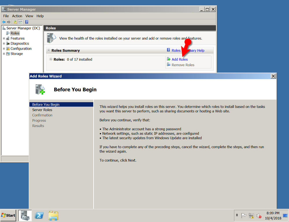Click the Storage icon in the tree
Viewport: 289px width, 222px height.
coord(8,54)
